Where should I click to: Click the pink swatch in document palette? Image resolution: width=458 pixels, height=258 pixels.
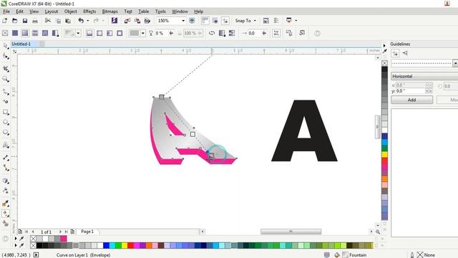point(64,239)
